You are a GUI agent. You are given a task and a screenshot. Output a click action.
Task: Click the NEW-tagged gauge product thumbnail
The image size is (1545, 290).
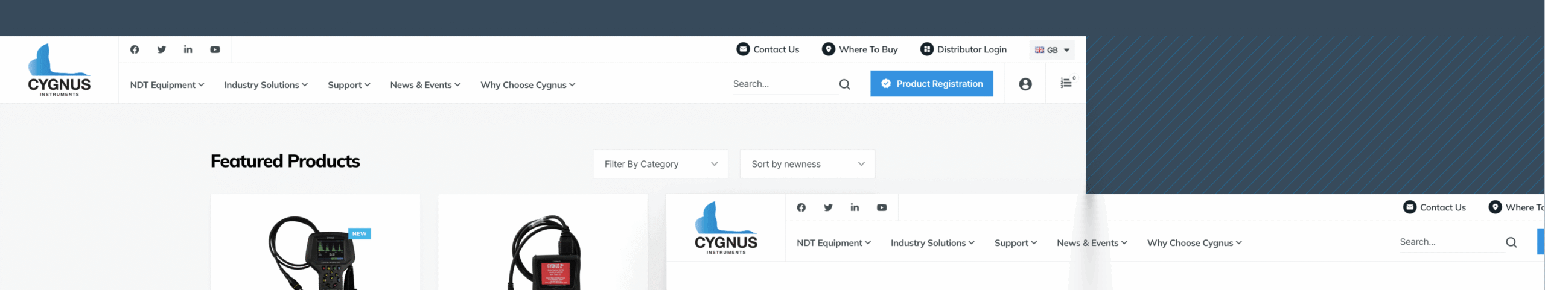click(315, 253)
